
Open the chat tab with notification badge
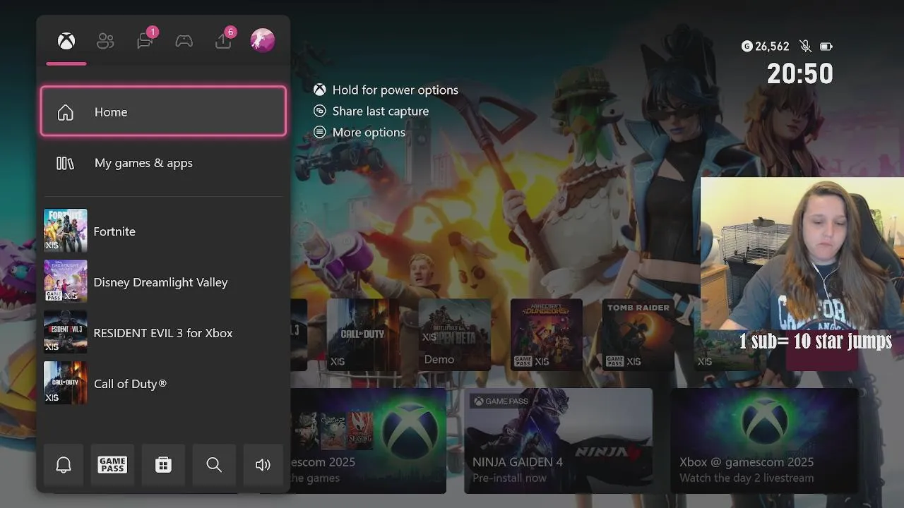click(145, 40)
